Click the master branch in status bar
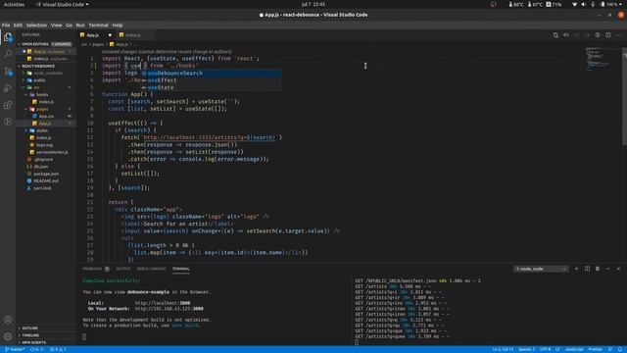The width and height of the screenshot is (627, 353). coord(15,349)
